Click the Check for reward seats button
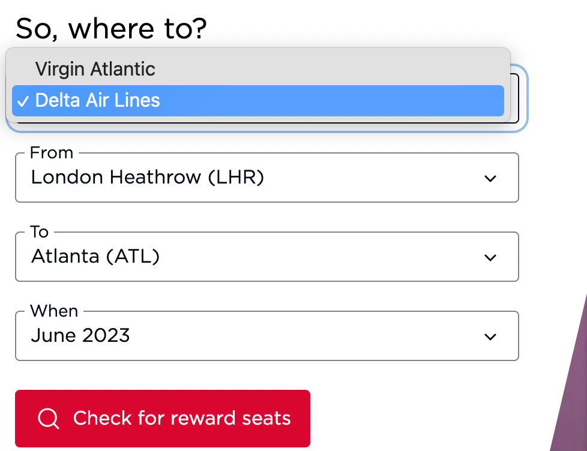The height and width of the screenshot is (451, 587). tap(163, 419)
